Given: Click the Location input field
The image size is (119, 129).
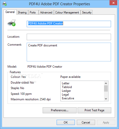Looking at the screenshot, I should click(x=69, y=37).
